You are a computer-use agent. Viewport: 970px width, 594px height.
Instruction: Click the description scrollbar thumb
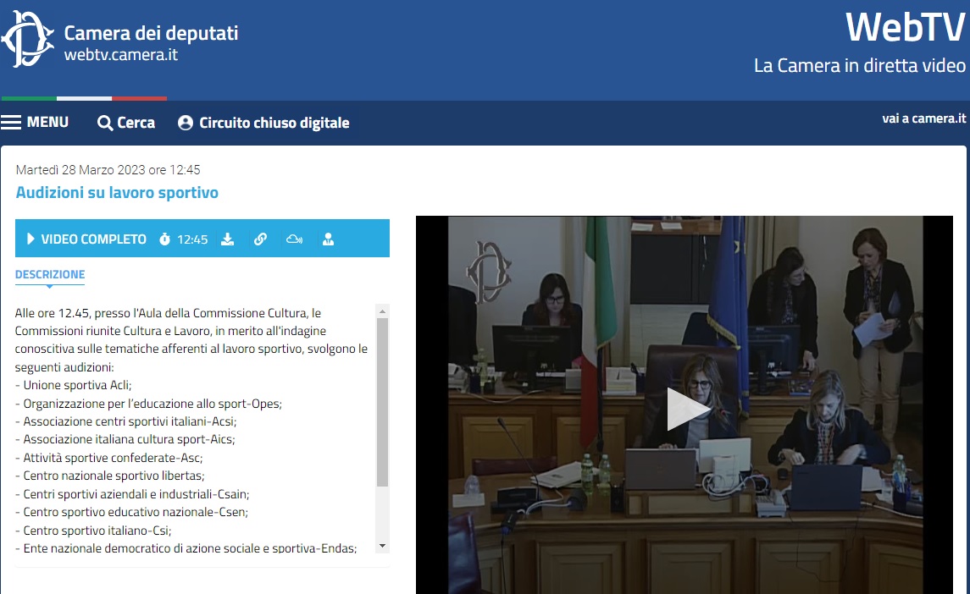[x=382, y=402]
